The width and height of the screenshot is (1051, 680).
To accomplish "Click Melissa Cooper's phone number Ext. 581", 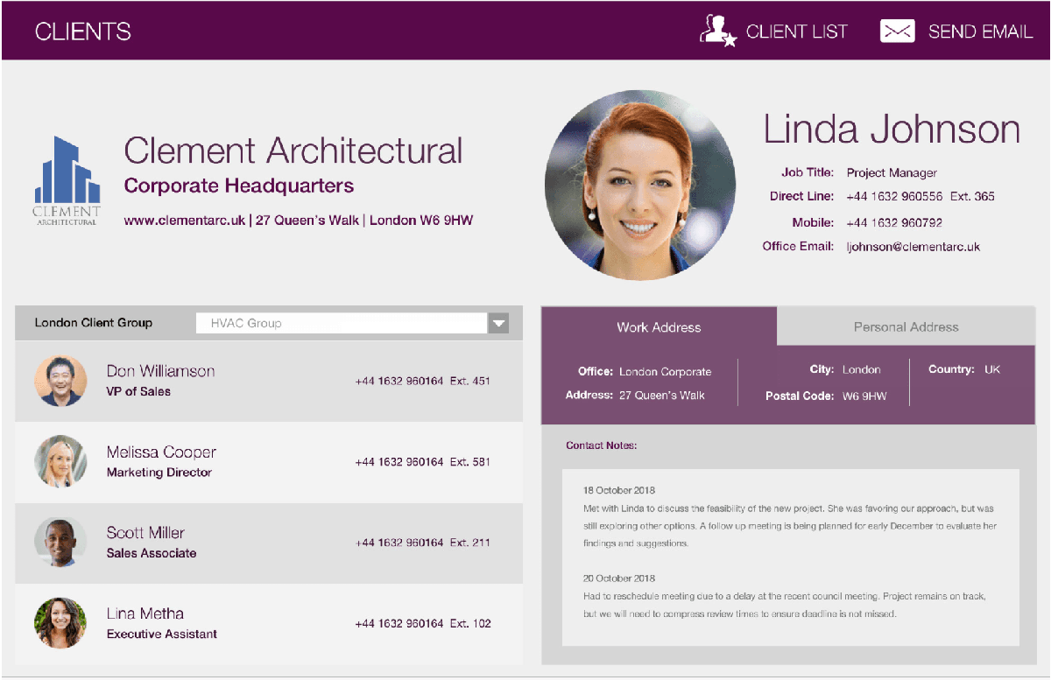I will (x=422, y=462).
